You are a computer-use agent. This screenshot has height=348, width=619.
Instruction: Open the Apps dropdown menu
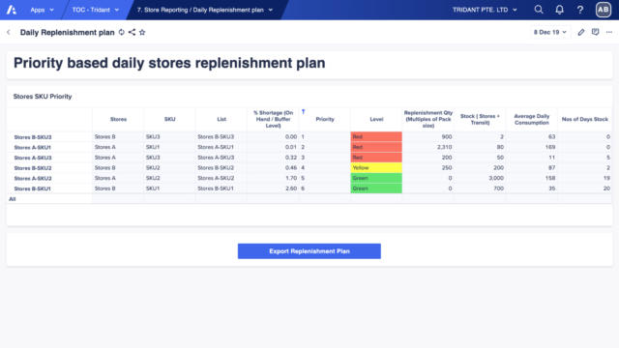tap(42, 10)
